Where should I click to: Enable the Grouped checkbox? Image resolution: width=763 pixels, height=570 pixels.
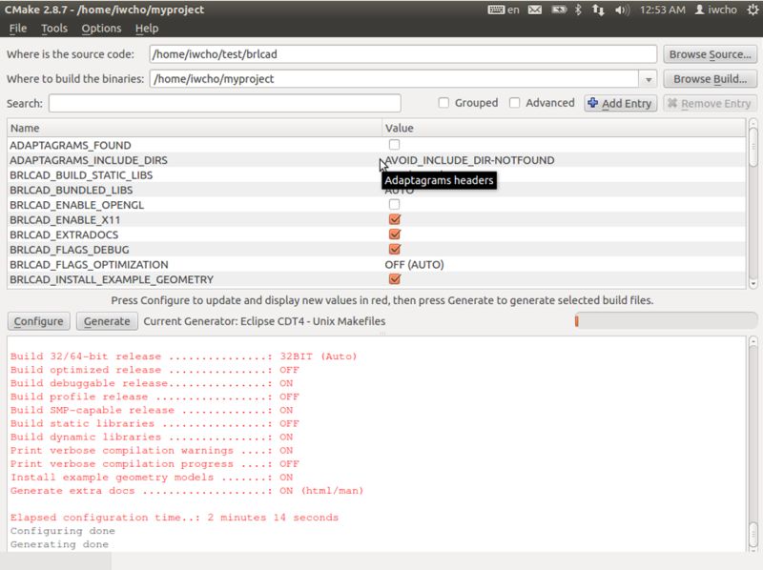443,102
